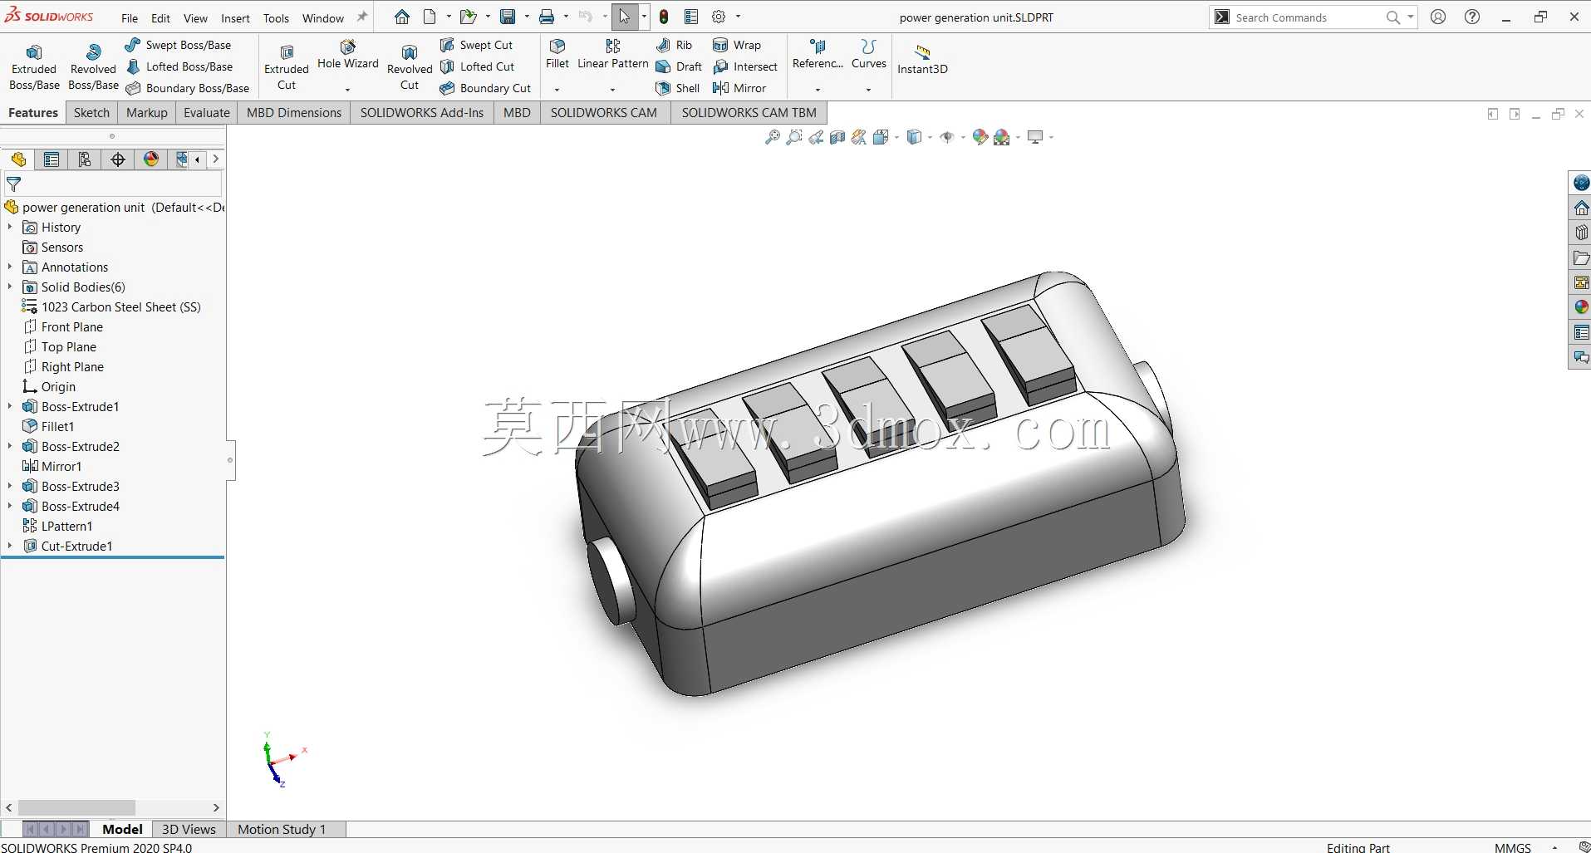This screenshot has width=1591, height=853.
Task: Open the Linear Pattern tool
Action: [612, 55]
